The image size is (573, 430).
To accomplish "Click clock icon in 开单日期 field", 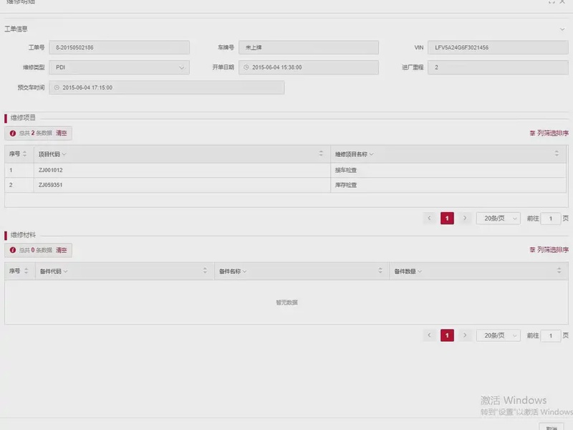I will [x=246, y=68].
